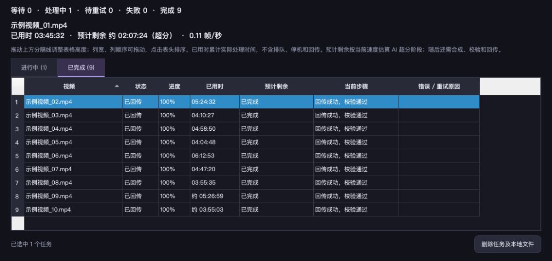The height and width of the screenshot is (261, 552).
Task: Click the 预计剩余 column header
Action: pyautogui.click(x=276, y=86)
